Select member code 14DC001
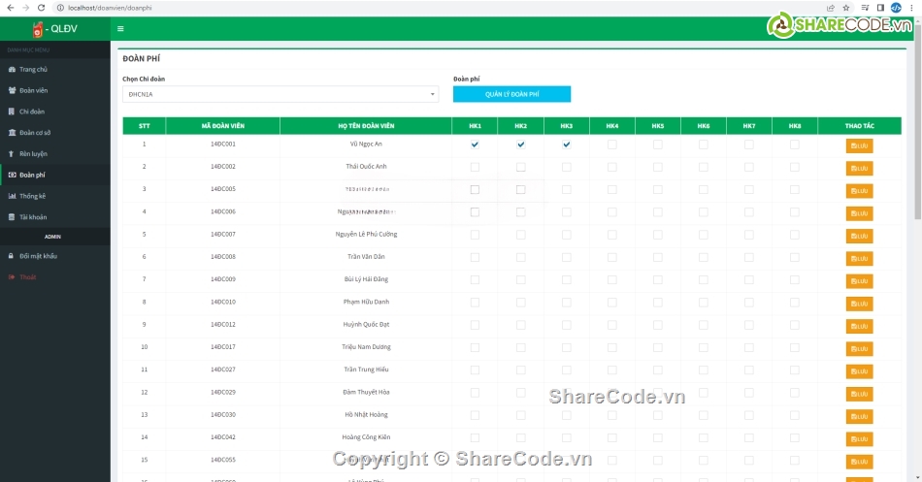Viewport: 922px width, 482px height. (x=223, y=144)
